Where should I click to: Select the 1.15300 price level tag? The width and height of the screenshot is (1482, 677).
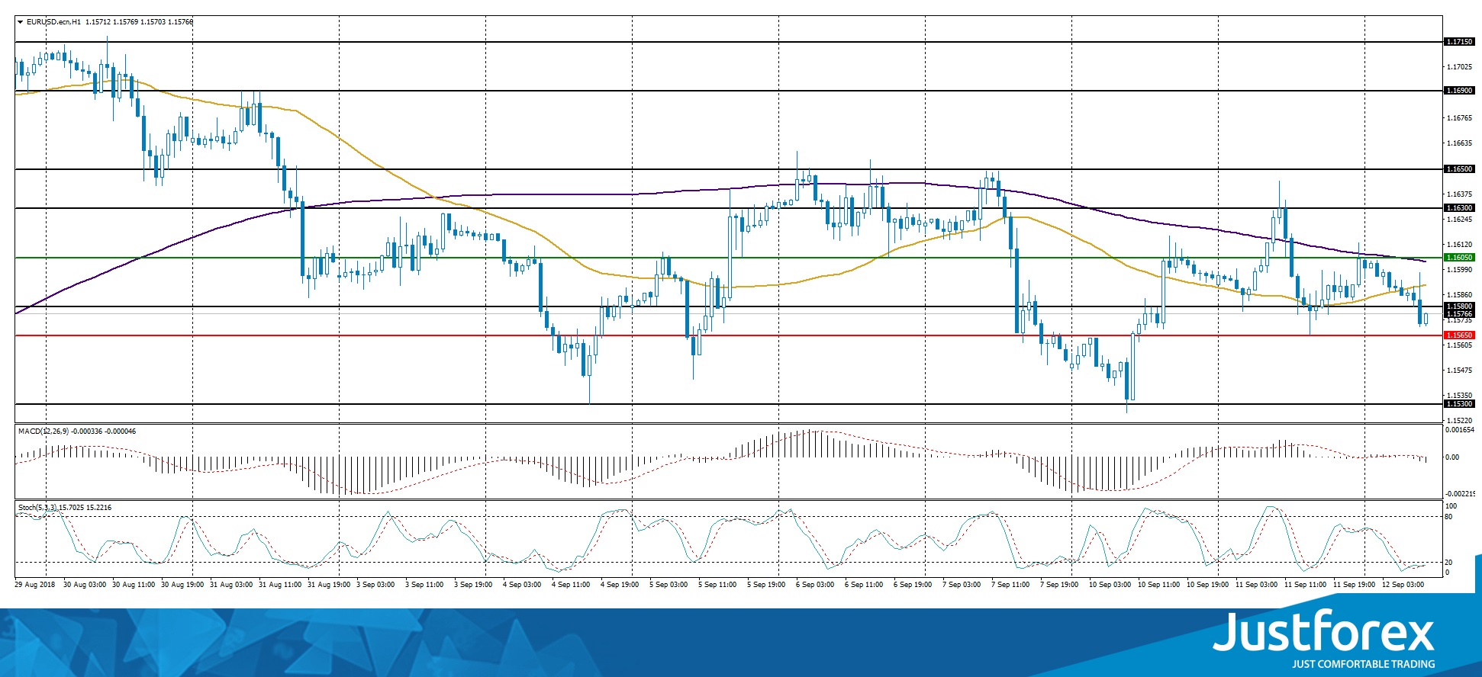click(1459, 404)
